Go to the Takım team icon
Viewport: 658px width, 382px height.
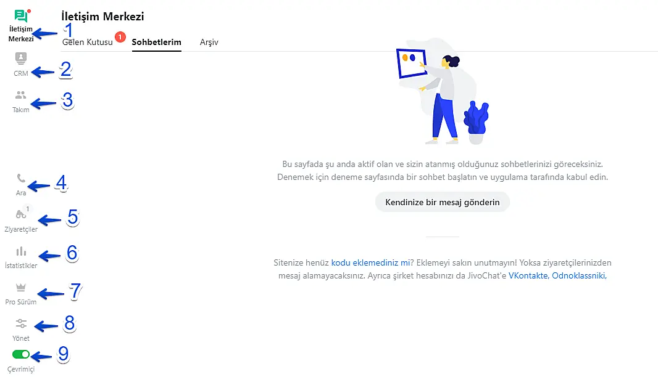pos(21,95)
